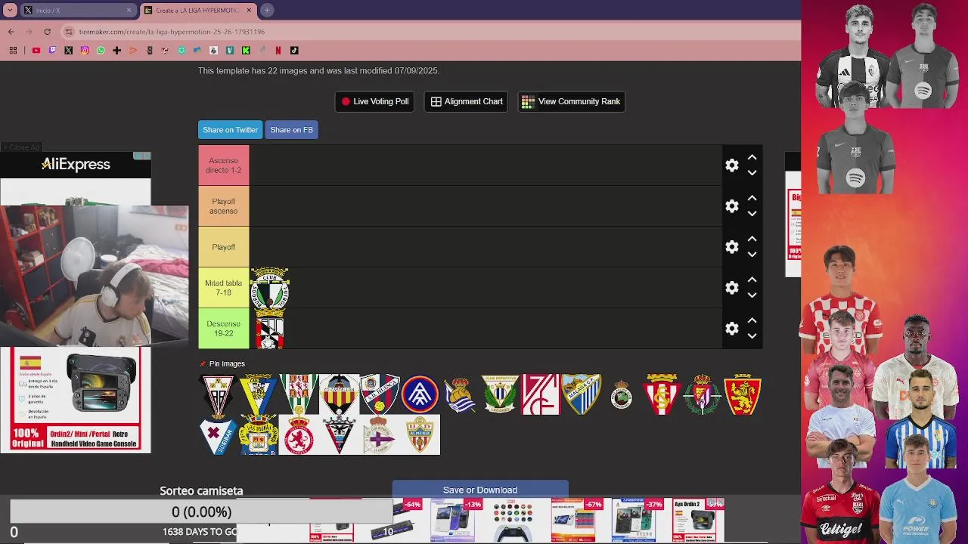Click Share on FB

pyautogui.click(x=291, y=130)
